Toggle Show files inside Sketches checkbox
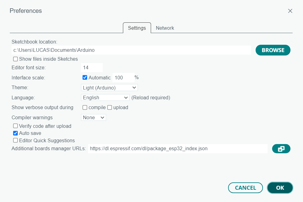The height and width of the screenshot is (202, 303). point(16,59)
